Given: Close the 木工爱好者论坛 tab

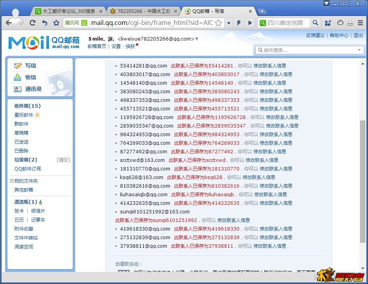Looking at the screenshot, I should pyautogui.click(x=101, y=11).
